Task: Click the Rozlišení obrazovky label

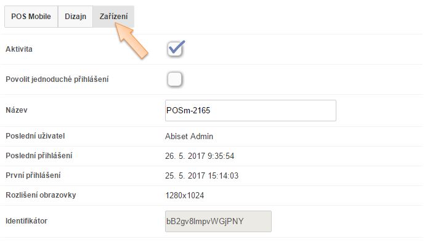Action: (x=41, y=195)
